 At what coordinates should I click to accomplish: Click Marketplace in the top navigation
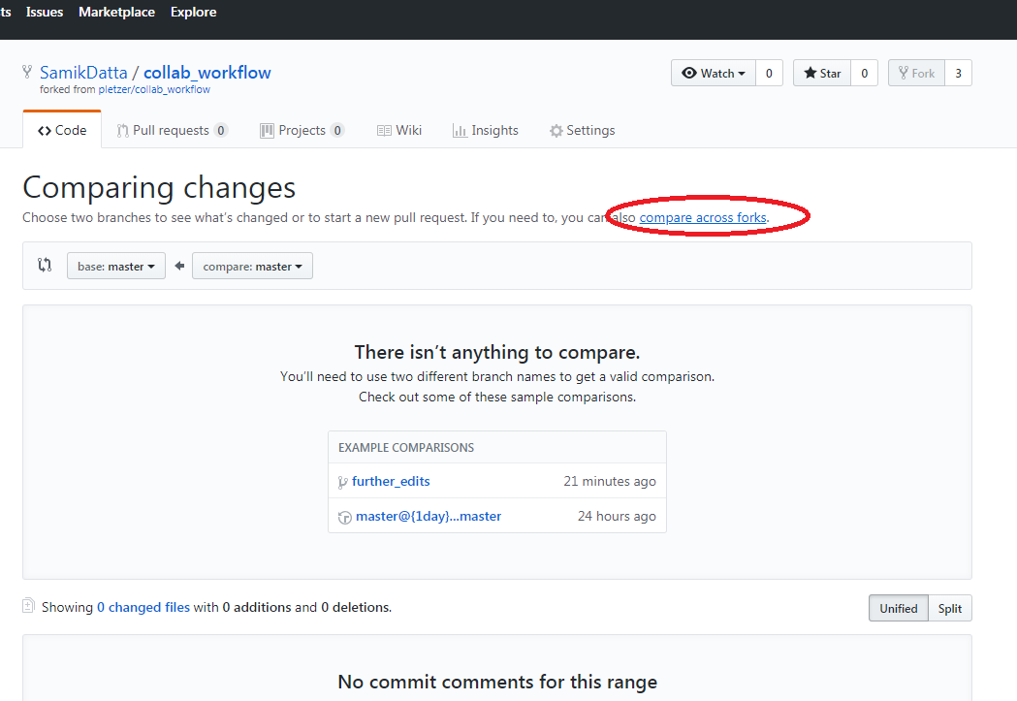pos(116,13)
